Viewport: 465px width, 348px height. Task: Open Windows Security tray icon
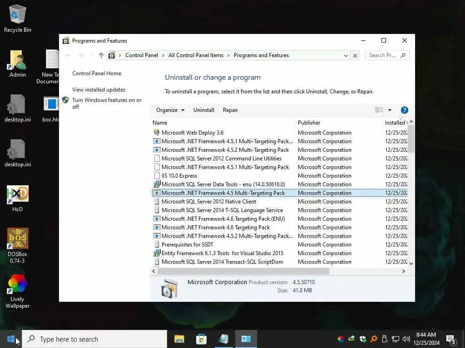(363, 339)
